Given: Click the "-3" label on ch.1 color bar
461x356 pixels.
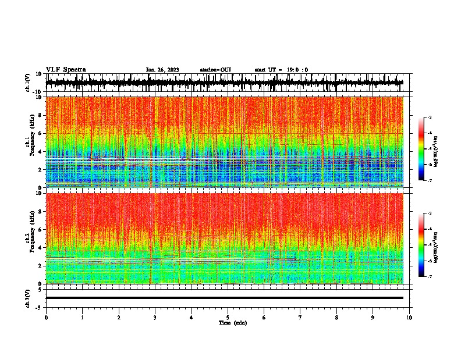Looking at the screenshot, I should tap(430, 117).
